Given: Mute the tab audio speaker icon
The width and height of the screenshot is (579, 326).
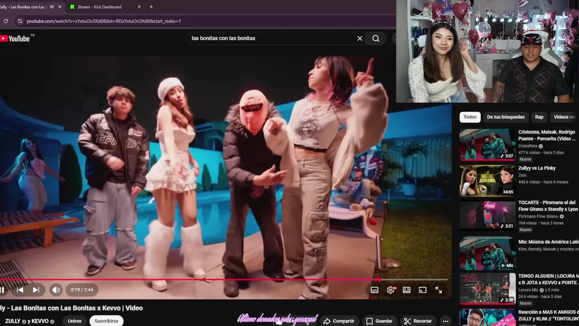Looking at the screenshot, I should (52, 7).
